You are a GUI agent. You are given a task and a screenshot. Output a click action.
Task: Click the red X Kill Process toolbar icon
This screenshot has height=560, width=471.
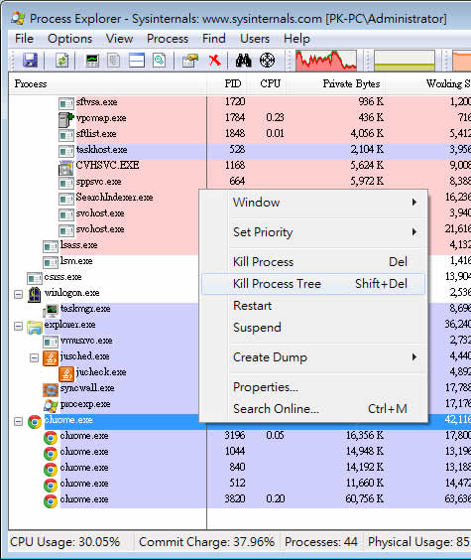214,60
